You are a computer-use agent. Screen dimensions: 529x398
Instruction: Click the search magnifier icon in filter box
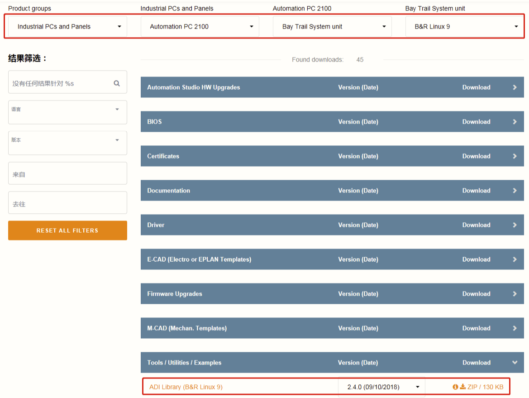pos(117,83)
